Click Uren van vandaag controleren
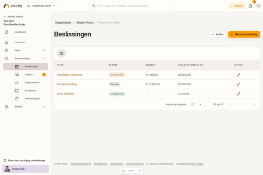Screen dimensions: 263x175 [x=24, y=161]
